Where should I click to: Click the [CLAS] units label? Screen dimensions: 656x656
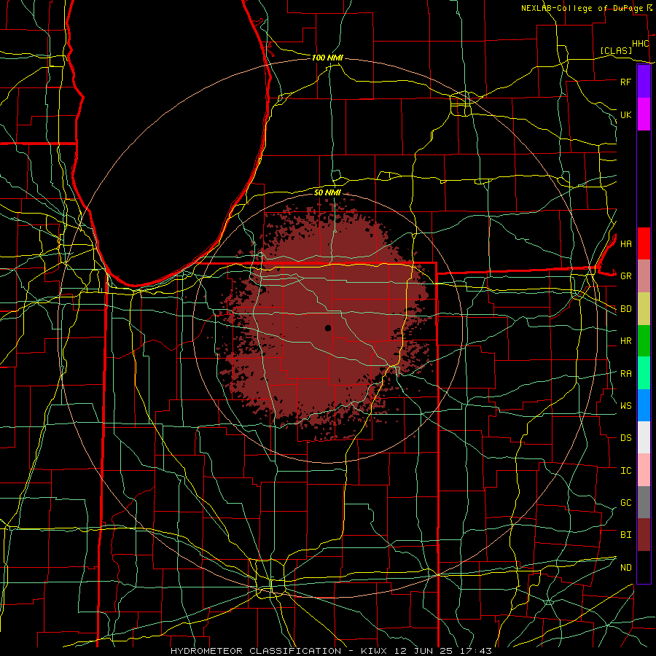click(x=616, y=51)
